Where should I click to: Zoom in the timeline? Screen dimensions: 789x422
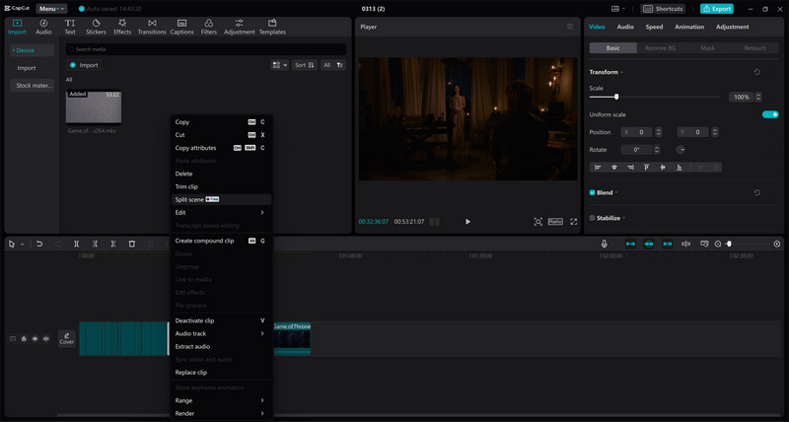(777, 244)
